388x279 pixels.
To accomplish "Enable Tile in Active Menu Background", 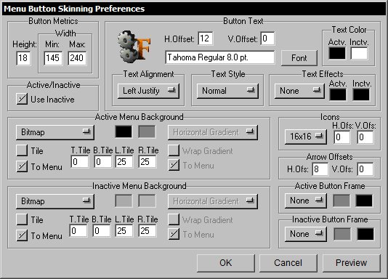I will pyautogui.click(x=22, y=150).
